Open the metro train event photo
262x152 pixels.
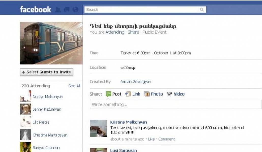click(x=51, y=43)
